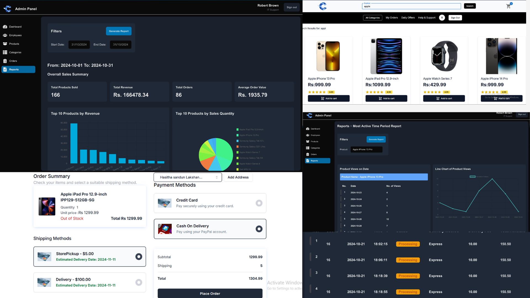Open the Product selector showing Apple iPhone 13 Pro
This screenshot has height=298, width=530.
(x=366, y=150)
